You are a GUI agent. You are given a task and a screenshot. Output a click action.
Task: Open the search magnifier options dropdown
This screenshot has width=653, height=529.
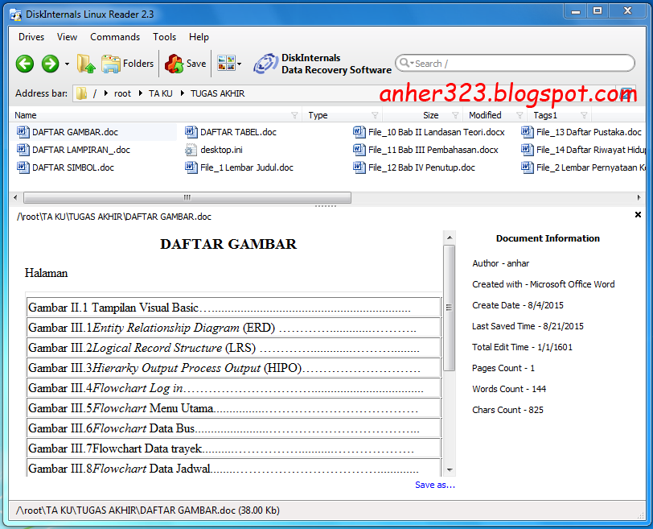pos(406,63)
